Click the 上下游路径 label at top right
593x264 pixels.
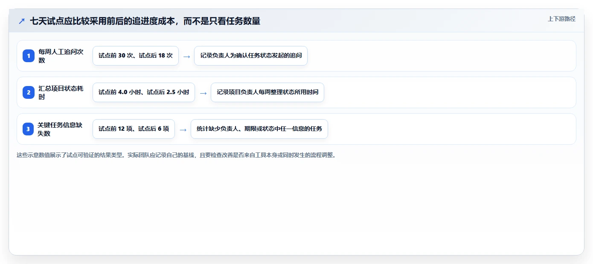click(x=561, y=19)
